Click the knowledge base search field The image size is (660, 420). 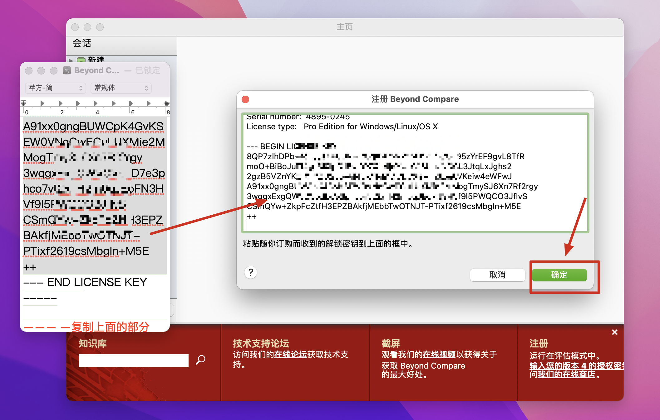134,360
